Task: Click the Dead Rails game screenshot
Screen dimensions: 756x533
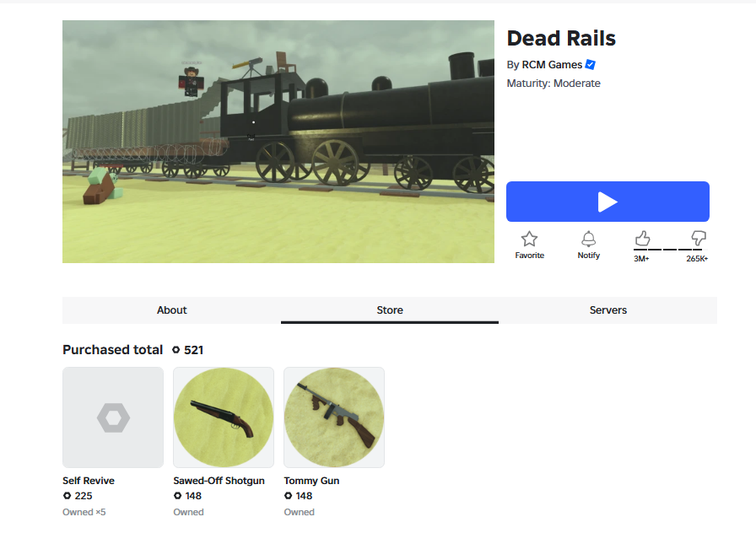Action: [278, 142]
